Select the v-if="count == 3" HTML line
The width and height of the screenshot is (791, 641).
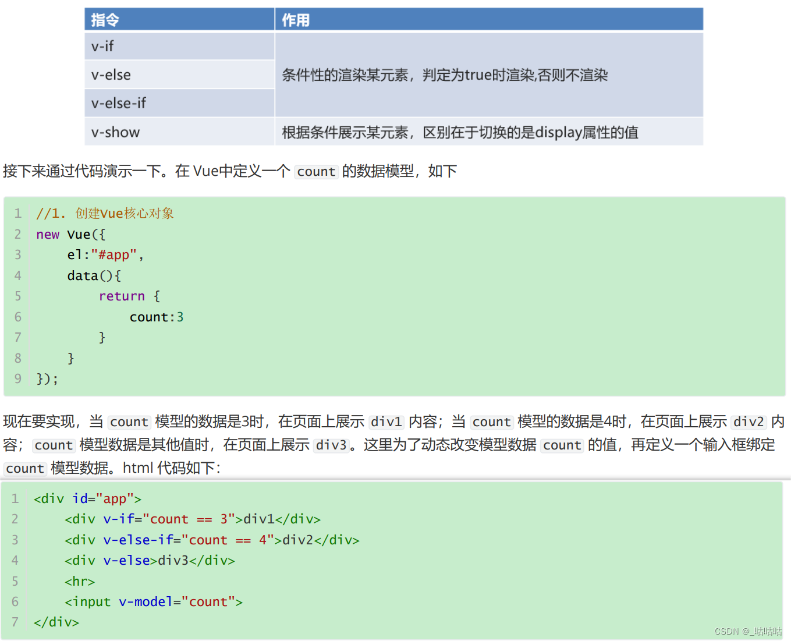192,519
